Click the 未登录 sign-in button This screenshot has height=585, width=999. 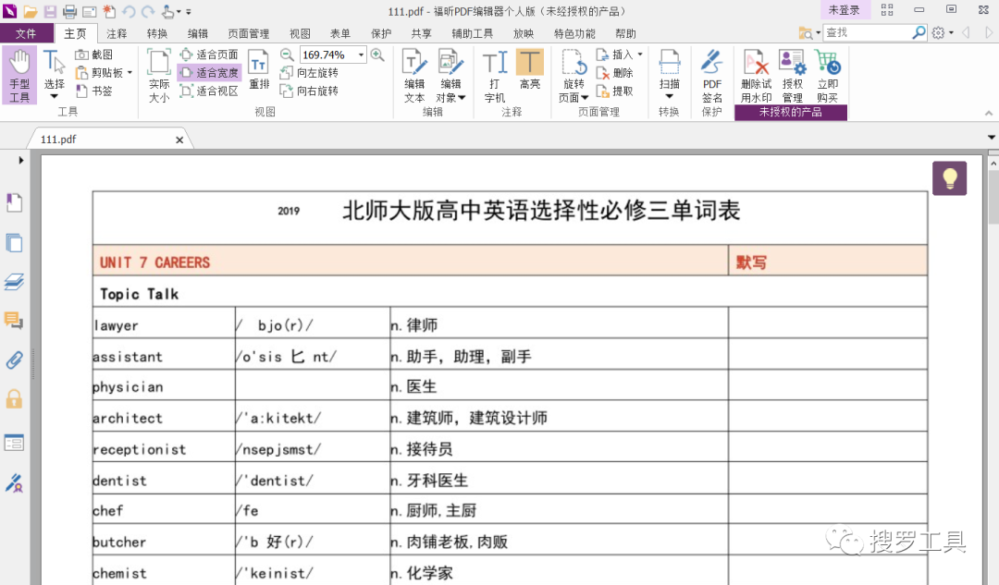click(x=844, y=10)
